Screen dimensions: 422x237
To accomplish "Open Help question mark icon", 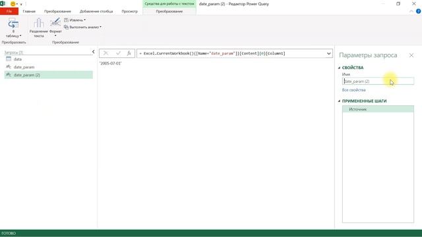I will point(419,11).
